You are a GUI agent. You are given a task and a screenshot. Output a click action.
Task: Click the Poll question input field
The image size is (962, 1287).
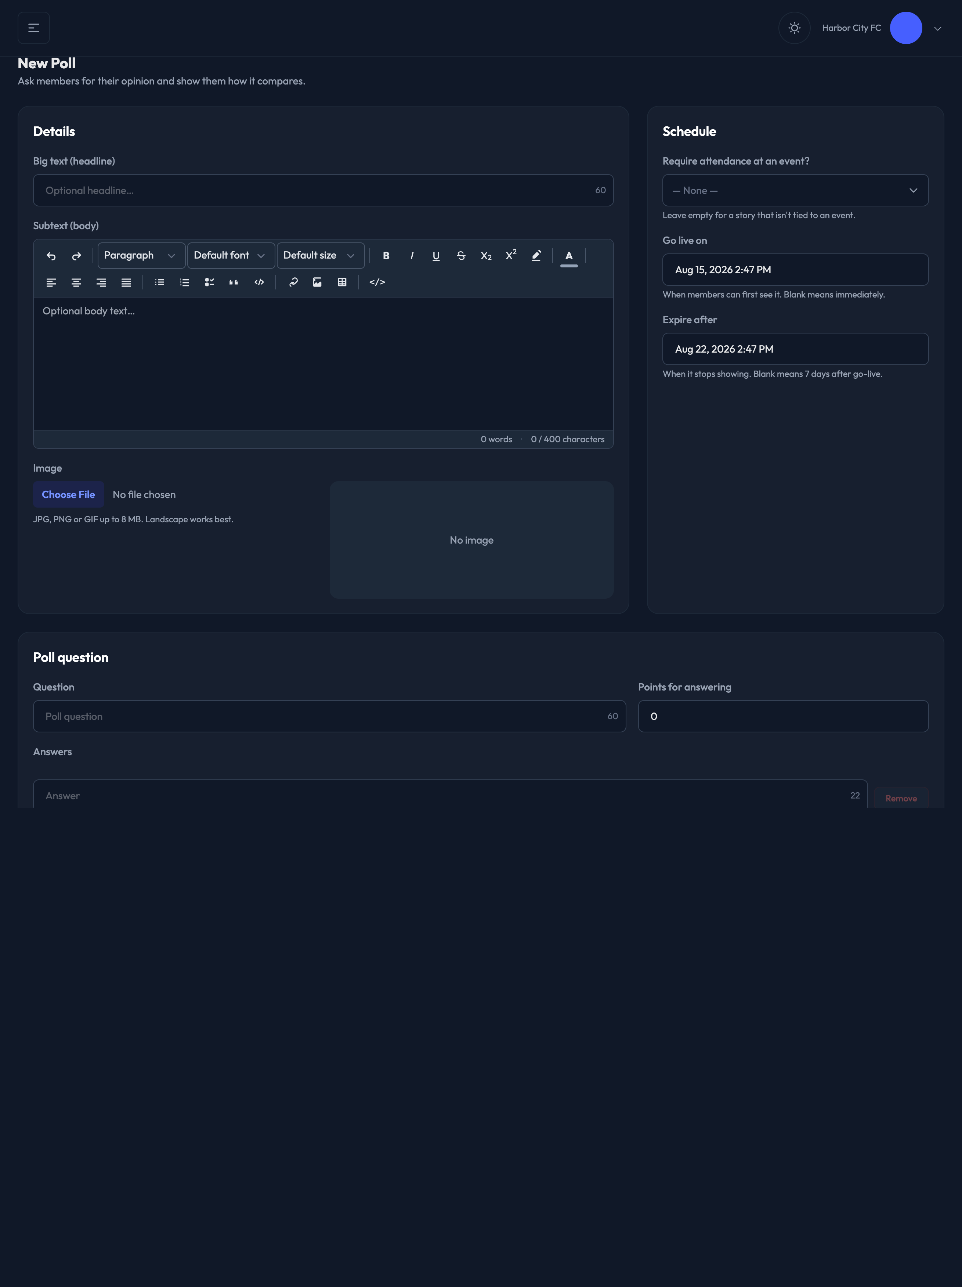(329, 716)
